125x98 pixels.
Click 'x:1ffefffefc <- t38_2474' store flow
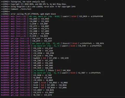[92, 43]
